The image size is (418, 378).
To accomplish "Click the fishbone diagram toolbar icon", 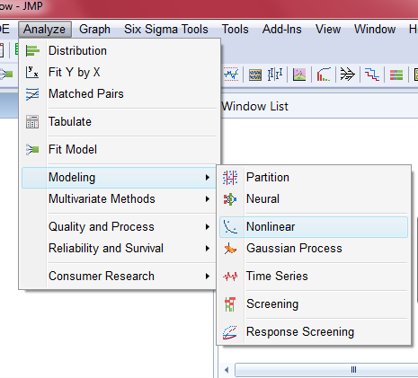I will coord(348,75).
